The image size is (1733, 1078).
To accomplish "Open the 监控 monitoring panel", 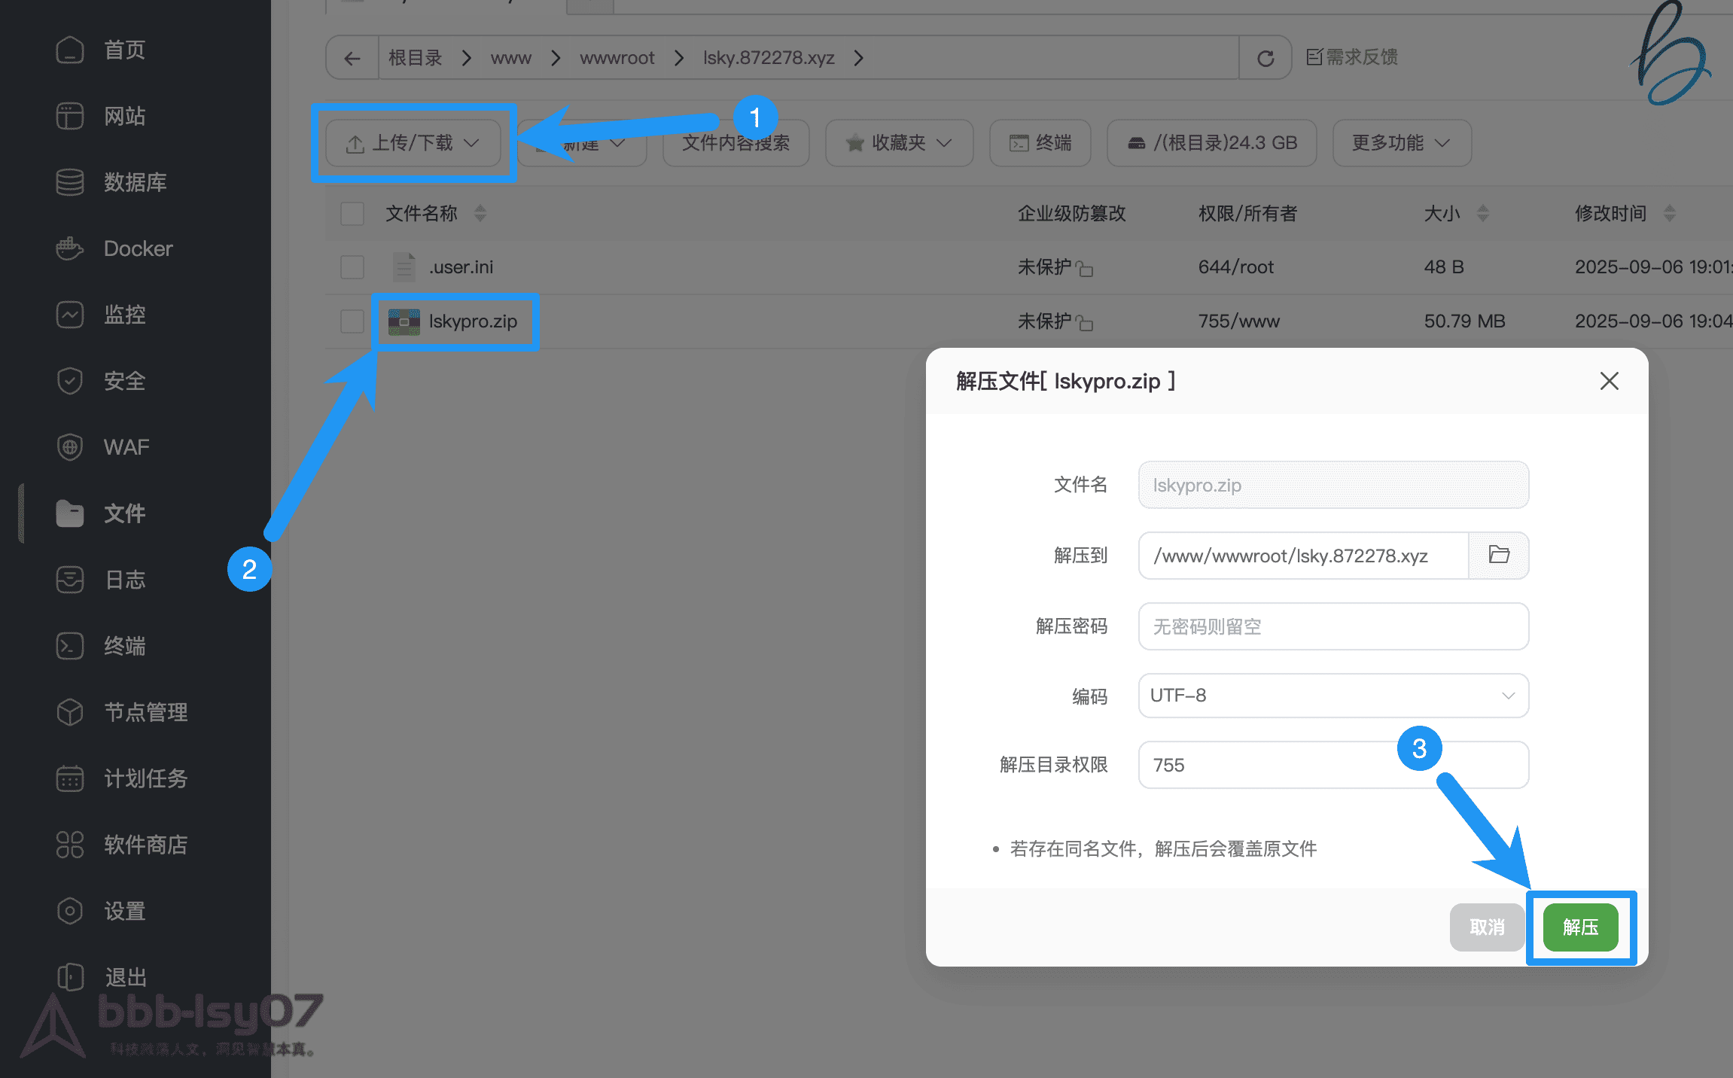I will (x=124, y=315).
